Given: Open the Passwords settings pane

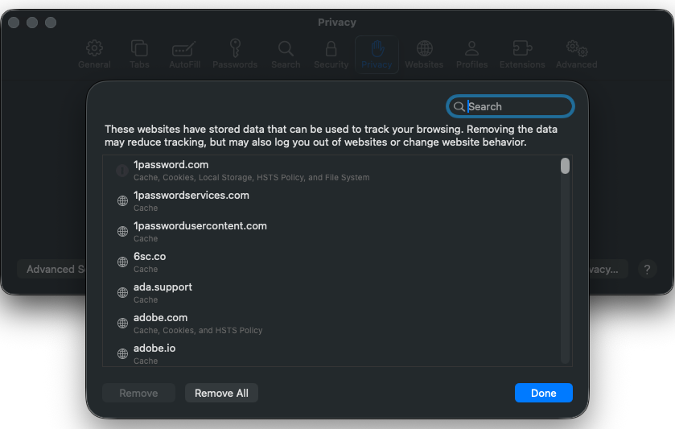Looking at the screenshot, I should [235, 54].
